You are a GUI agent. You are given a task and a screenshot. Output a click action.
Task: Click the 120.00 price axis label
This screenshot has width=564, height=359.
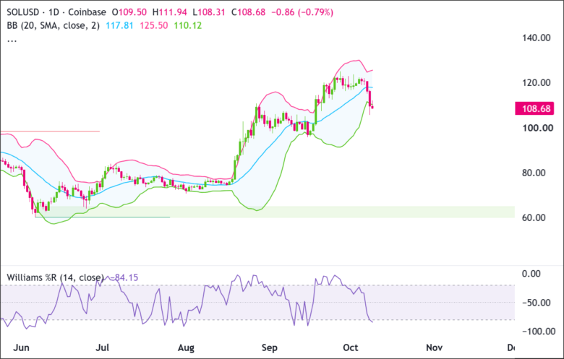click(x=536, y=82)
